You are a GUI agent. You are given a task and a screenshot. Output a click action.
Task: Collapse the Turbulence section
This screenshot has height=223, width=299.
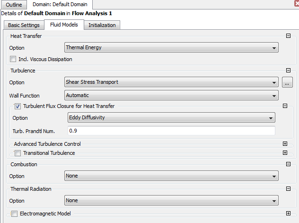click(288, 71)
